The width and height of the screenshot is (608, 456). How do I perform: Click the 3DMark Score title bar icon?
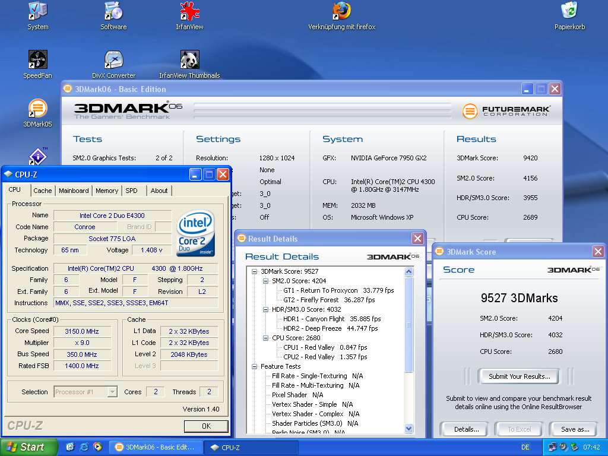(x=439, y=251)
